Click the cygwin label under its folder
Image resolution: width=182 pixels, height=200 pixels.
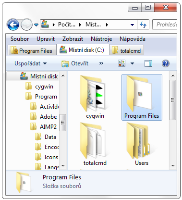click(x=95, y=116)
